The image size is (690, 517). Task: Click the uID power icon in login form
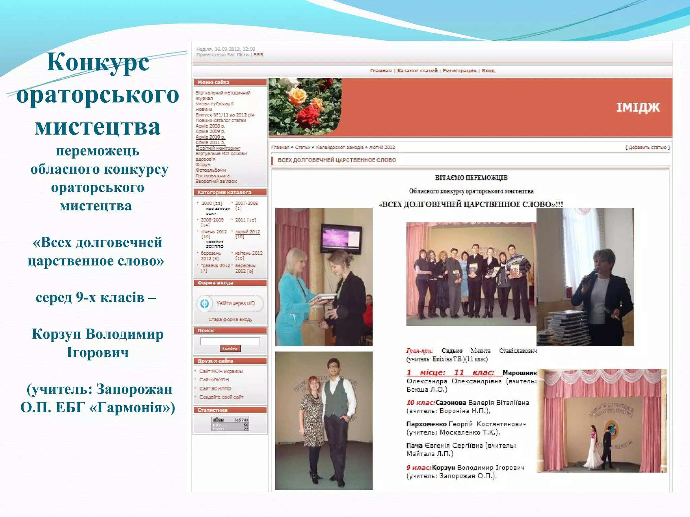(x=205, y=304)
